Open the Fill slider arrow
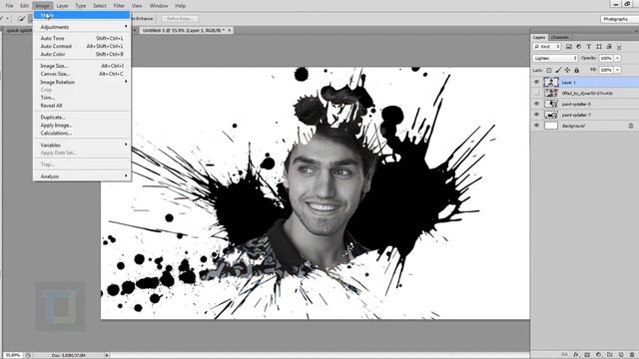The width and height of the screenshot is (639, 359). pyautogui.click(x=618, y=70)
